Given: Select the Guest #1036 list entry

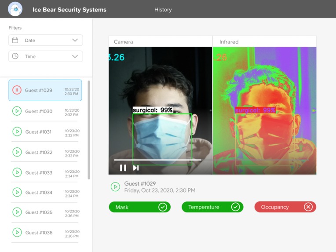Looking at the screenshot, I should coord(44,233).
